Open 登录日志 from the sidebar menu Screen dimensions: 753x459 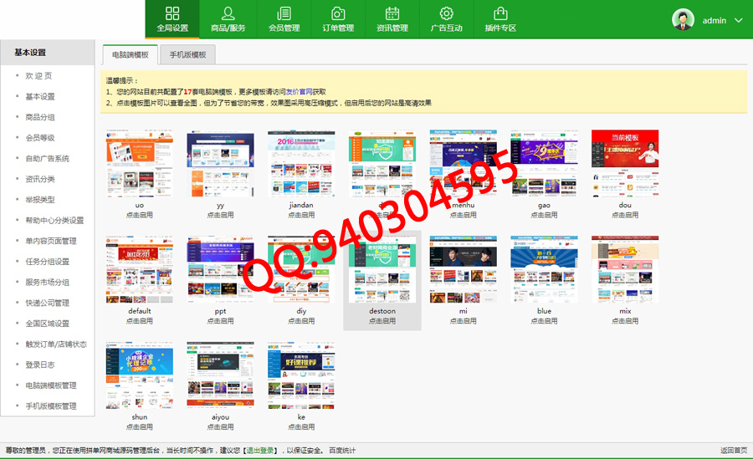pyautogui.click(x=40, y=365)
